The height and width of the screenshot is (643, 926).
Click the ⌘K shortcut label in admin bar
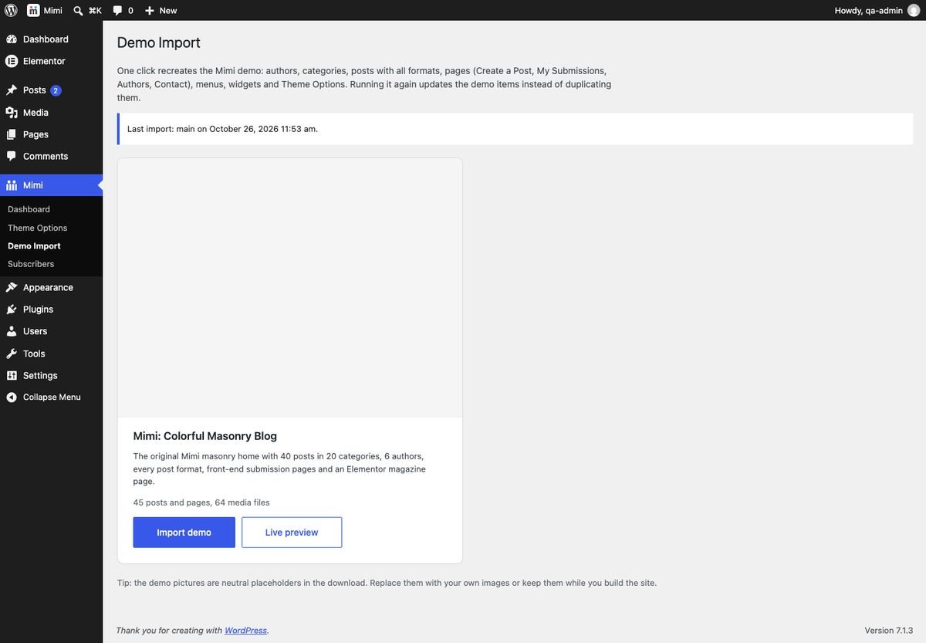point(95,11)
